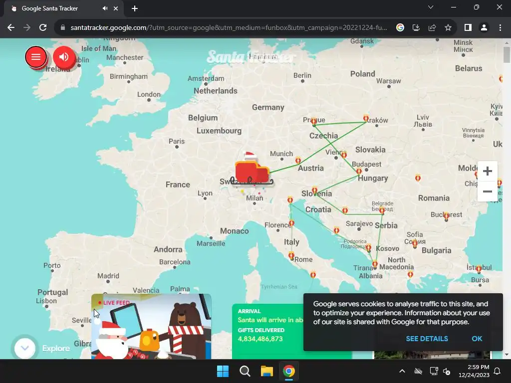Screen dimensions: 511x383
Task: Click the gift marker in northern Romania
Action: coord(418,178)
